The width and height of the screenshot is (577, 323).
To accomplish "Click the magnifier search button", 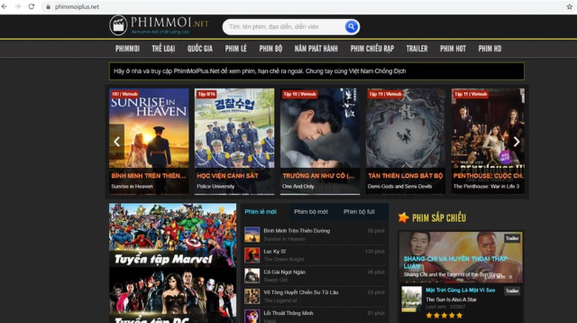I will (x=351, y=27).
